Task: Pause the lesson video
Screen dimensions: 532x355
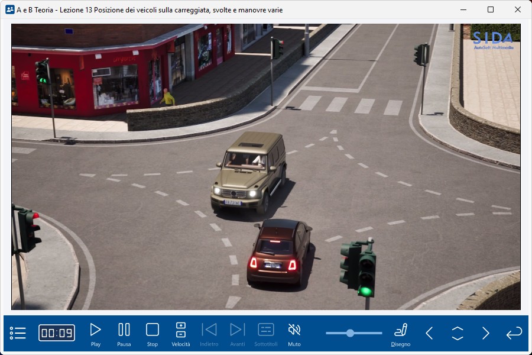Action: pyautogui.click(x=124, y=333)
